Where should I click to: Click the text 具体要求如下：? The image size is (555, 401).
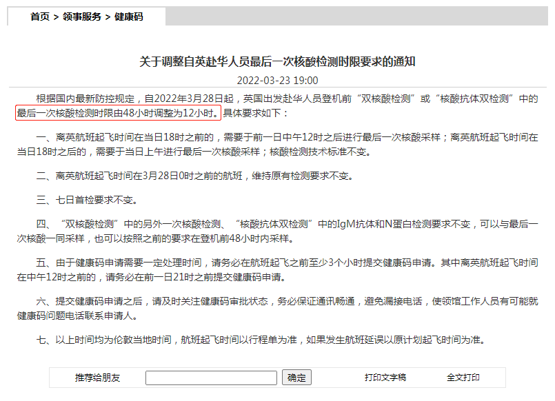tap(256, 113)
